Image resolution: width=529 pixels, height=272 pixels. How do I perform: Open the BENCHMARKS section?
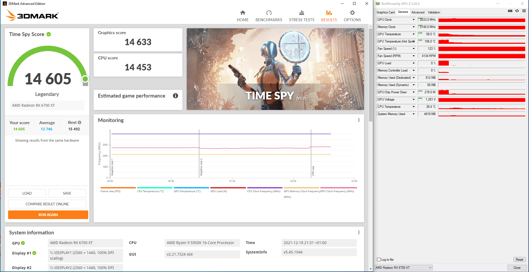point(269,16)
